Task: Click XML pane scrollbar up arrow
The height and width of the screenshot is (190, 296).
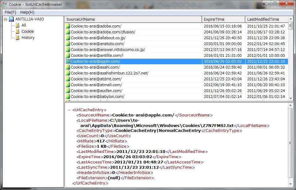Action: [x=291, y=105]
